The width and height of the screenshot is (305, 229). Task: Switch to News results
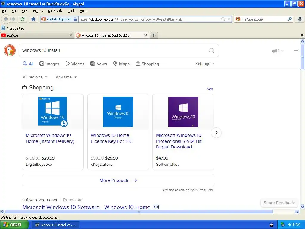(x=99, y=64)
